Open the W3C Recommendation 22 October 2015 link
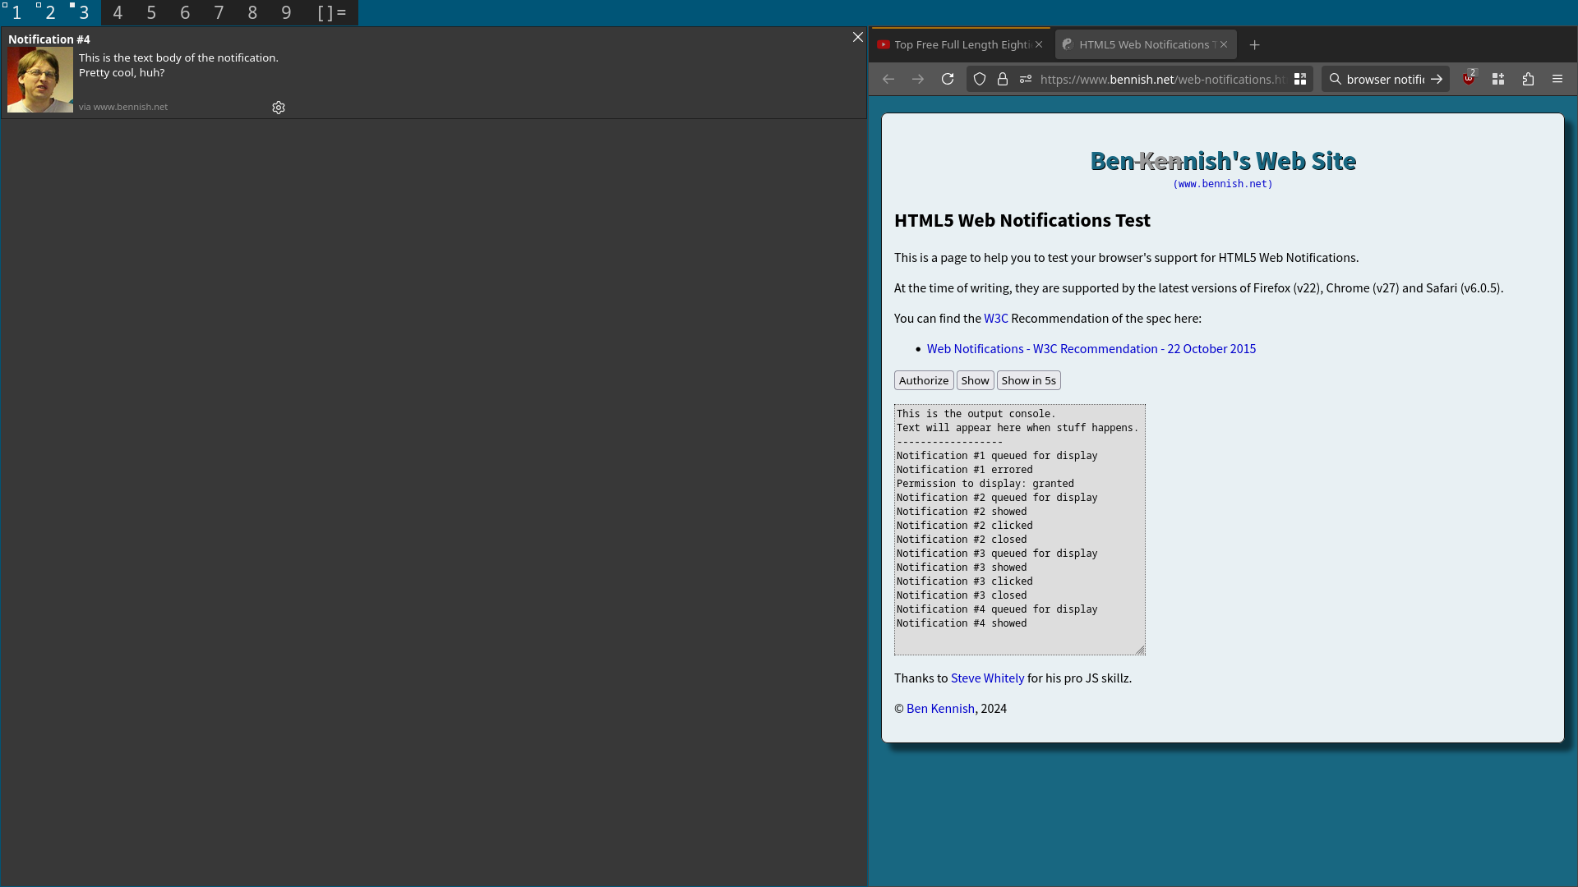Screen dimensions: 1578x887 (x=1091, y=349)
